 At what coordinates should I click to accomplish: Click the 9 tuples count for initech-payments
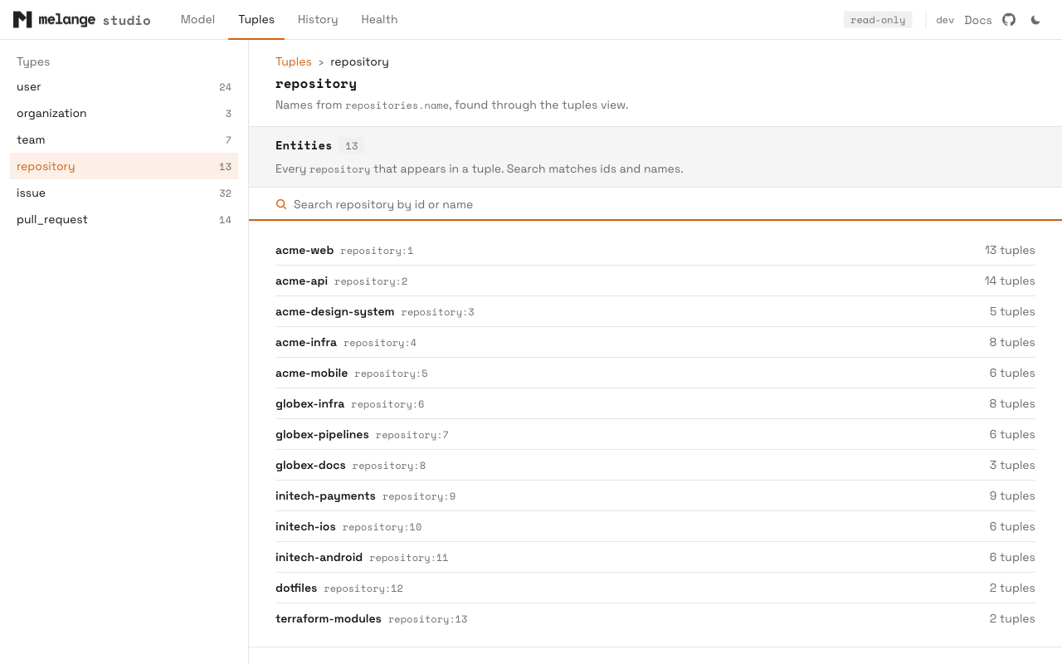(1012, 496)
